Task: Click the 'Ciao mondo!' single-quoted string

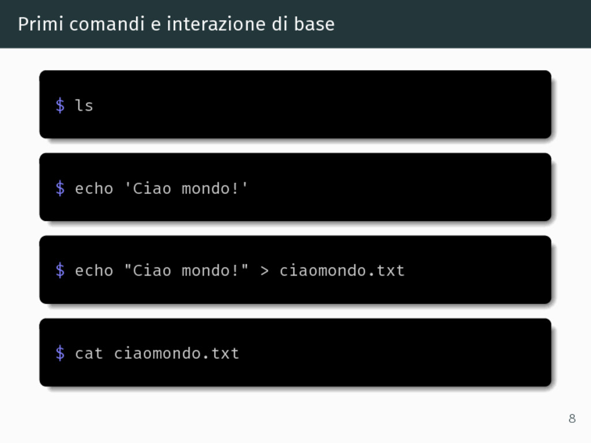Action: 185,189
